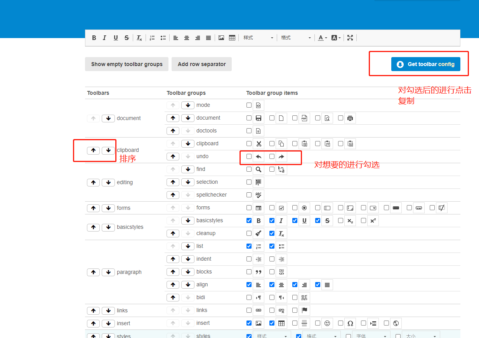Click the Add row separator button
This screenshot has width=479, height=338.
[x=201, y=64]
